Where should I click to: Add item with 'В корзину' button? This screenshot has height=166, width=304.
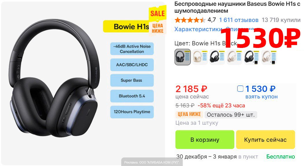tap(205, 139)
